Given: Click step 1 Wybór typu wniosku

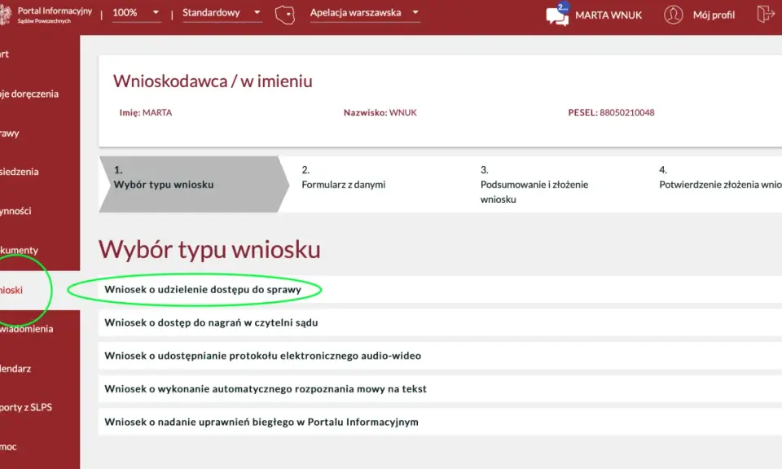Looking at the screenshot, I should tap(194, 184).
